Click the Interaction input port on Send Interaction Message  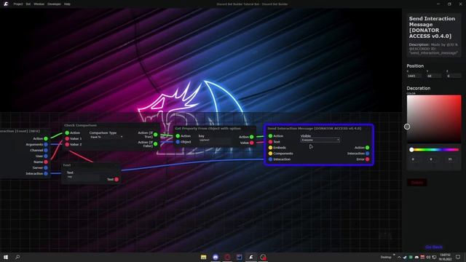(270, 159)
